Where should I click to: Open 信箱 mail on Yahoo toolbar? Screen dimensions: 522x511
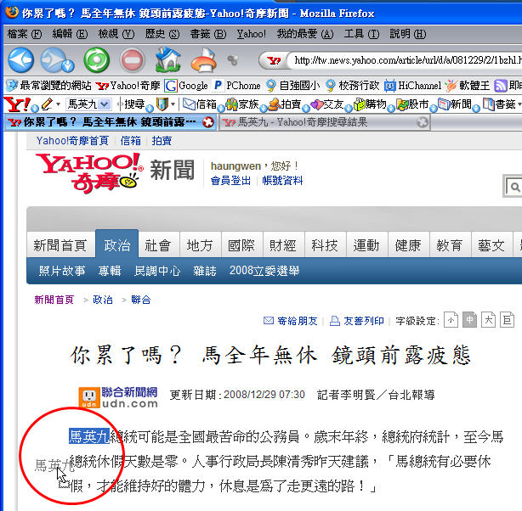point(200,104)
